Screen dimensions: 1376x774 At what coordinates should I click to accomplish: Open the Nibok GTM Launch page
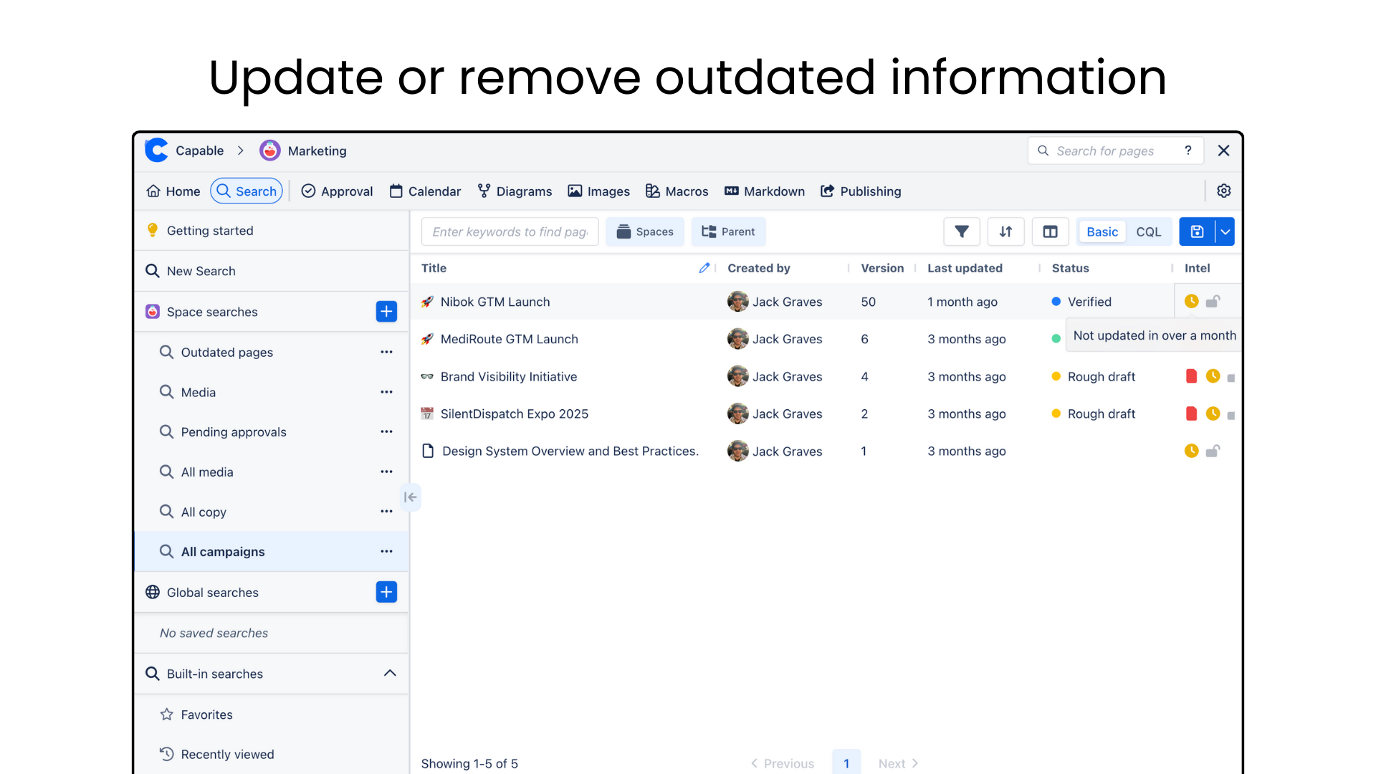[x=494, y=302]
